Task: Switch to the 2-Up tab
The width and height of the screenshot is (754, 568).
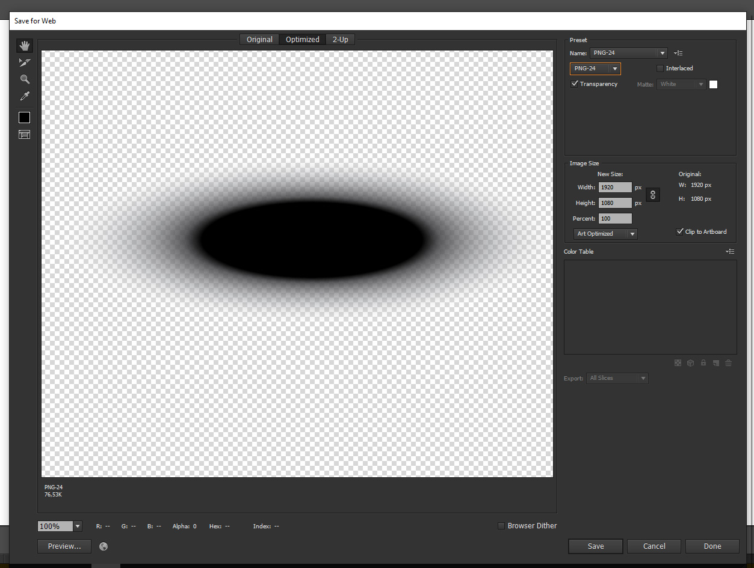Action: [340, 40]
